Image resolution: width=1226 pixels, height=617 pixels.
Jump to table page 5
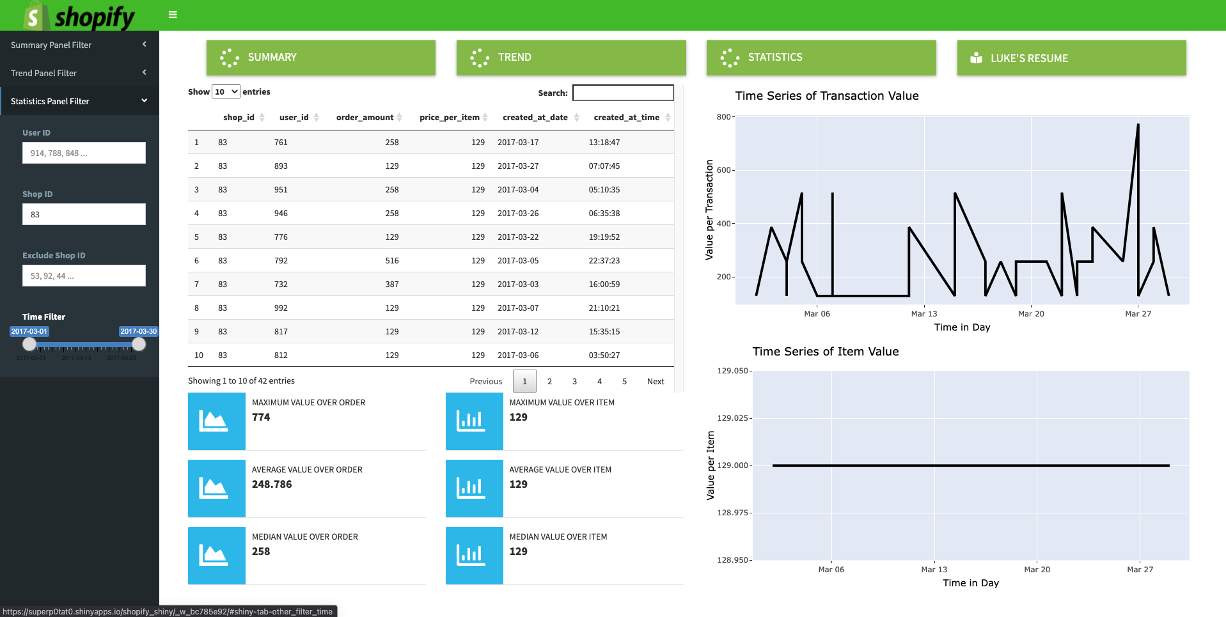624,382
